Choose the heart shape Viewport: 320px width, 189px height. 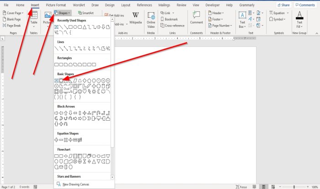tap(85, 92)
